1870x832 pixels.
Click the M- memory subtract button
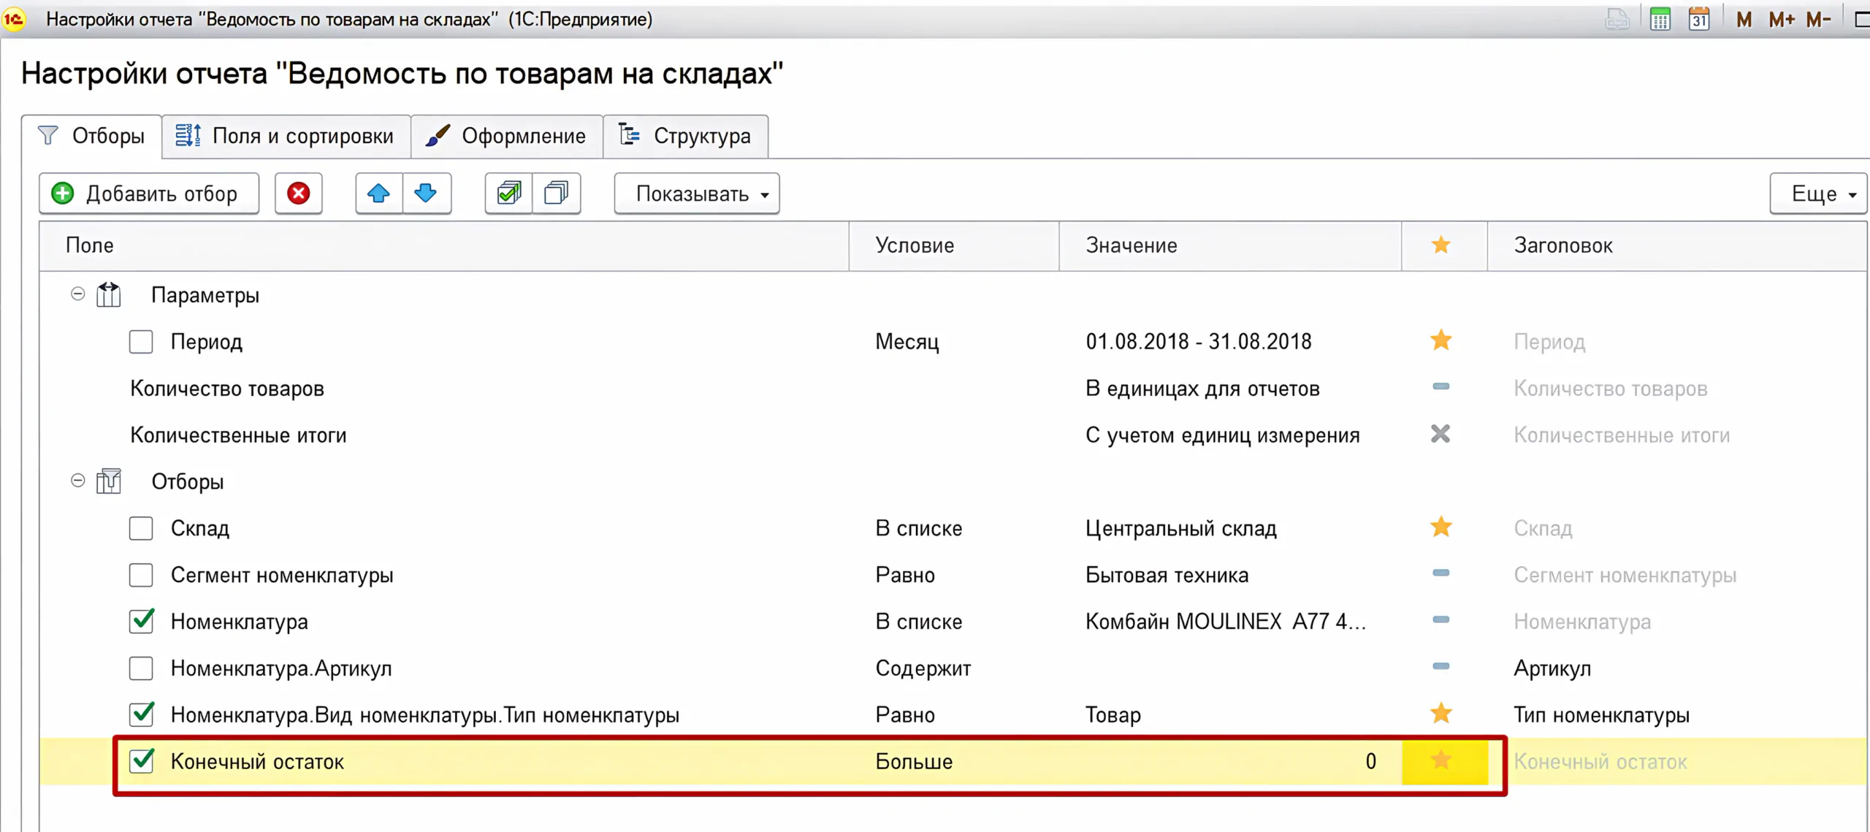(1818, 20)
